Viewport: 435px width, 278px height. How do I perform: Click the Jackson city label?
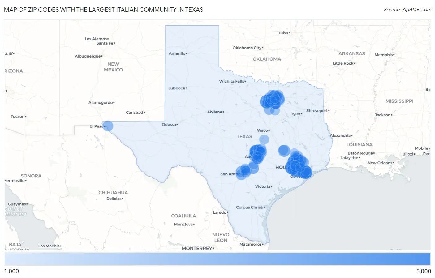[383, 115]
